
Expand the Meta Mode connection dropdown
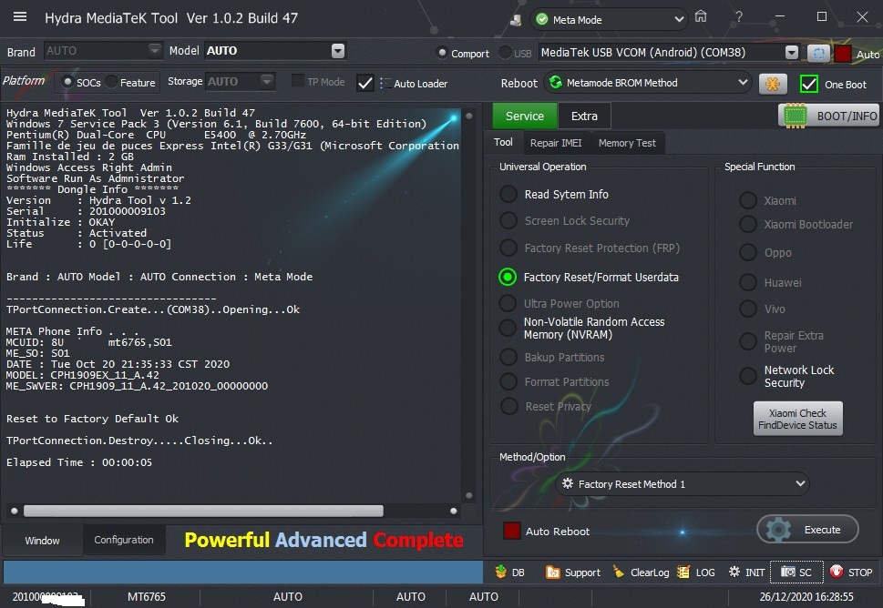(679, 20)
